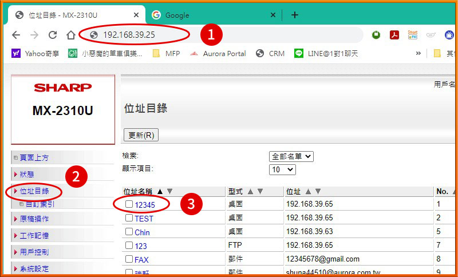Go back with the browser back arrow
This screenshot has width=458, height=277.
[x=16, y=35]
